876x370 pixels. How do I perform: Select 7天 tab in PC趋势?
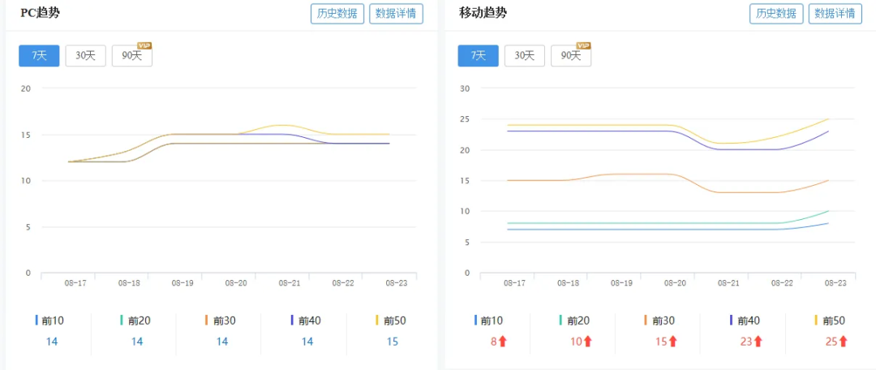39,56
